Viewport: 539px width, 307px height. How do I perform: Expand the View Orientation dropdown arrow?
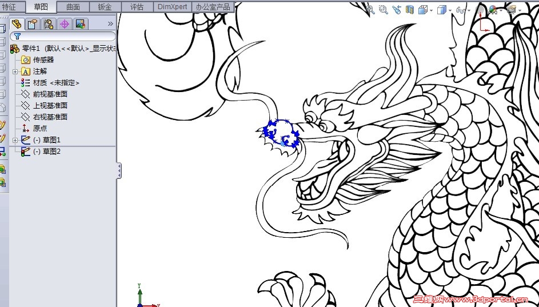pyautogui.click(x=431, y=11)
